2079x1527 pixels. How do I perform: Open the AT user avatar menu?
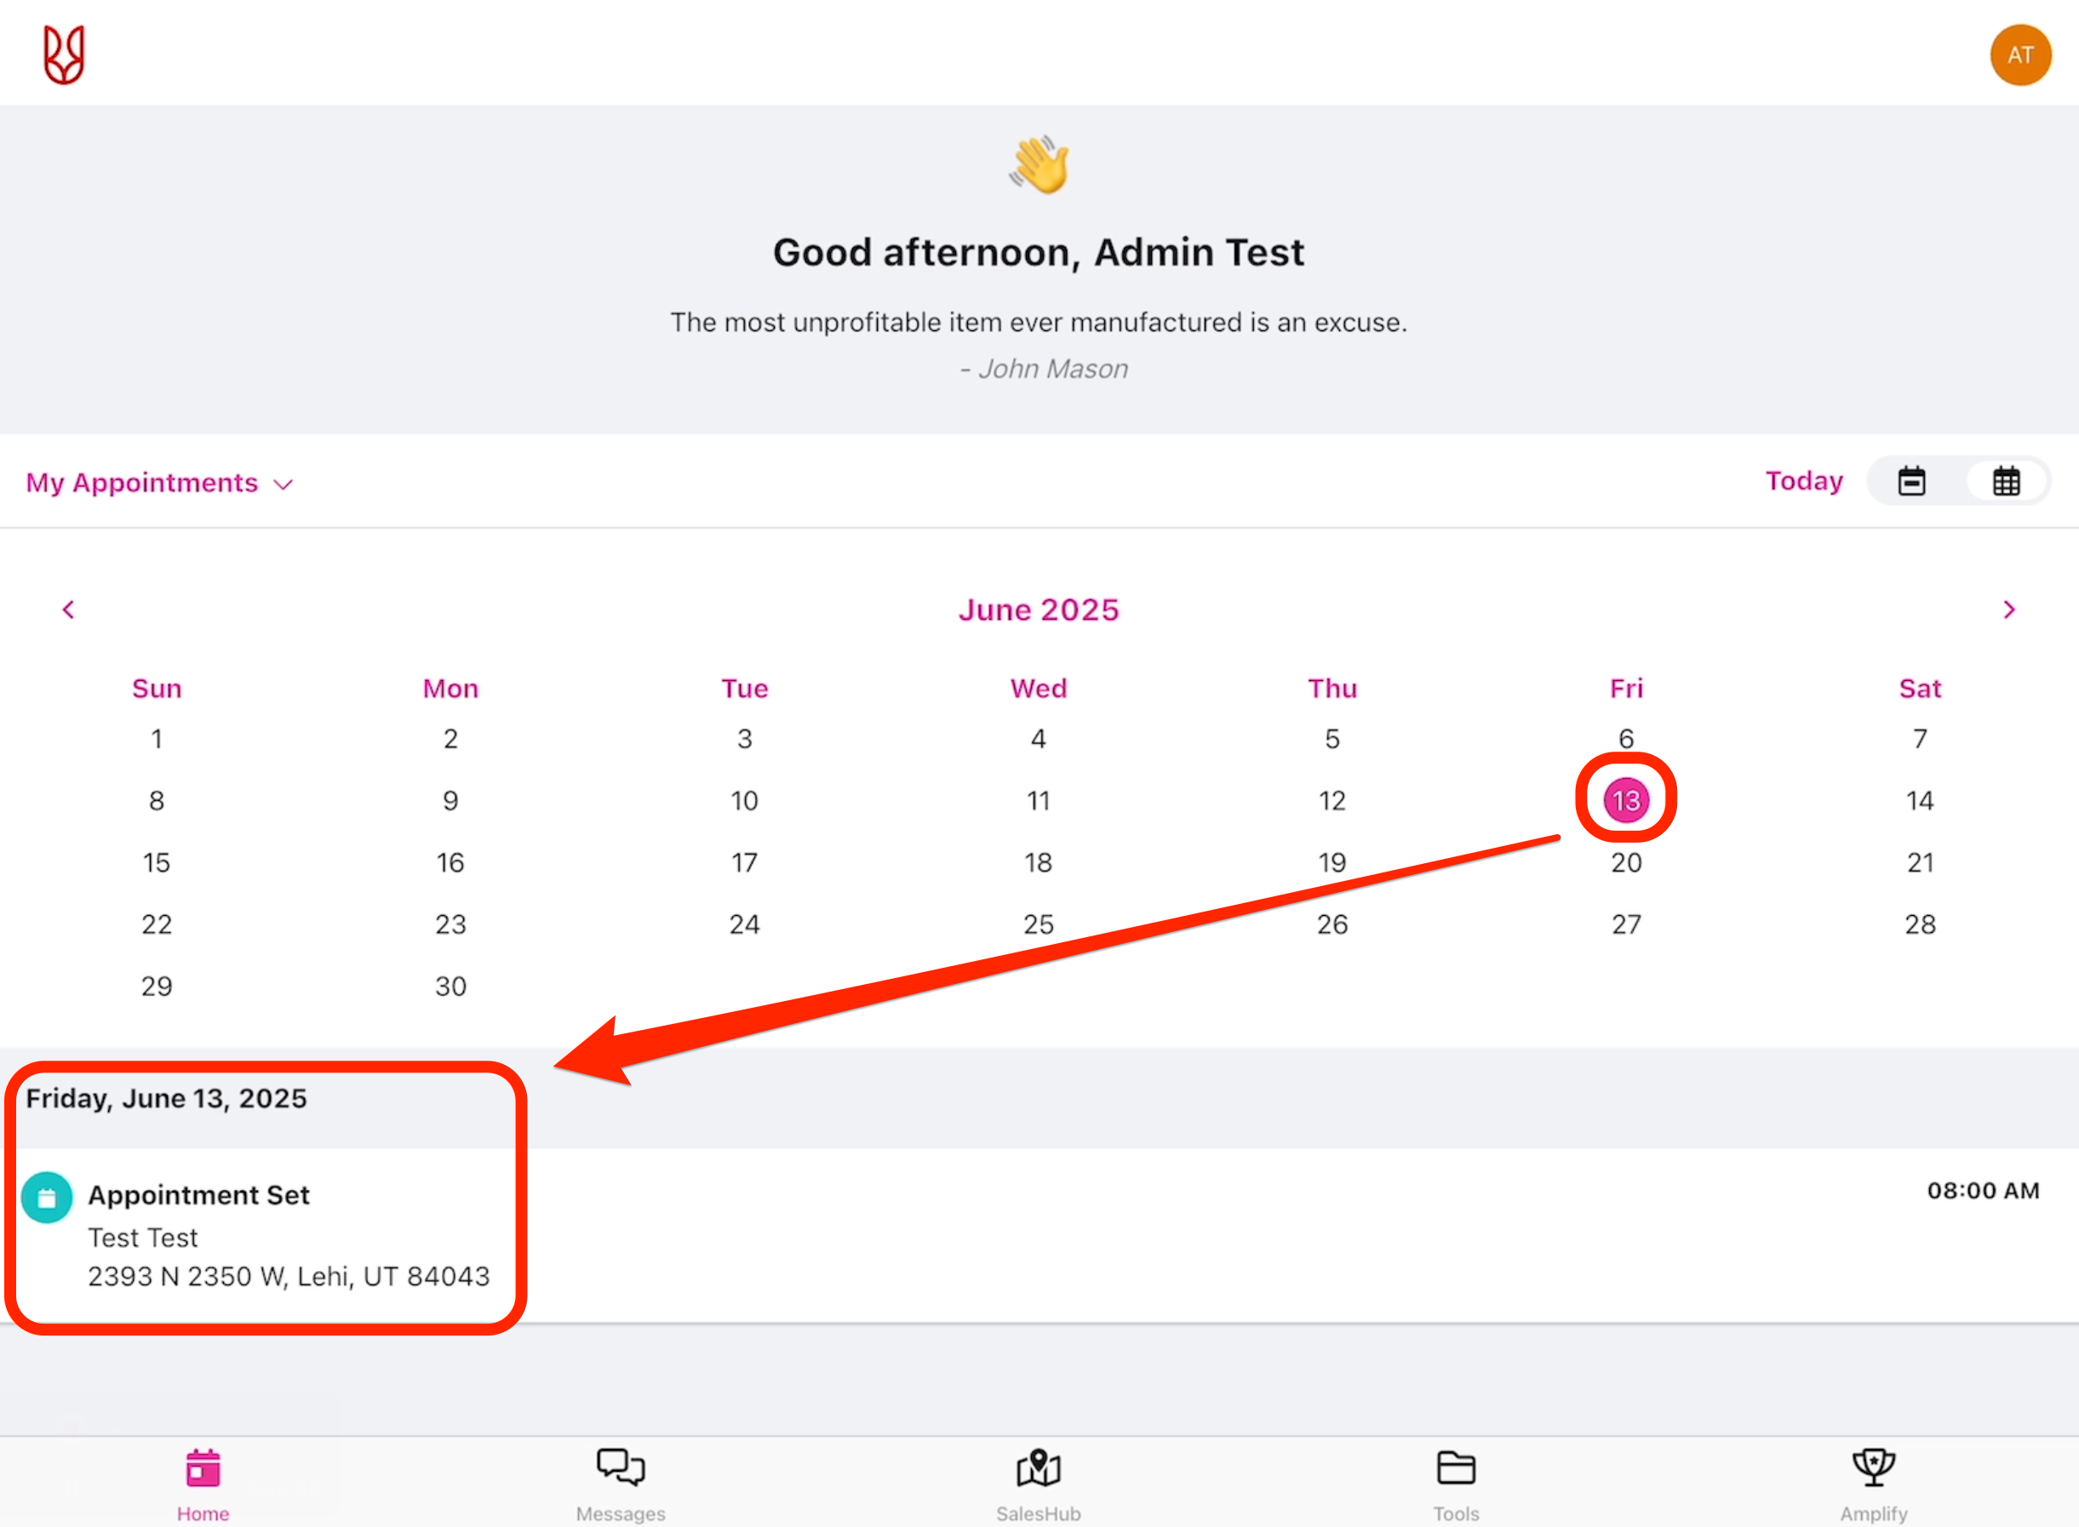[2020, 55]
